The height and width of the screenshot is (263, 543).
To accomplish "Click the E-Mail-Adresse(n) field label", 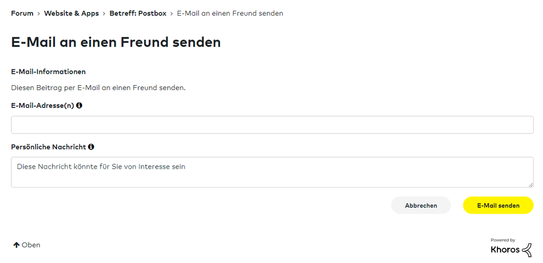I will pos(42,106).
